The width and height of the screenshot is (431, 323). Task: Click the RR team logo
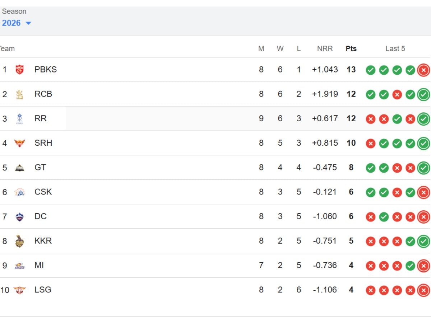19,118
